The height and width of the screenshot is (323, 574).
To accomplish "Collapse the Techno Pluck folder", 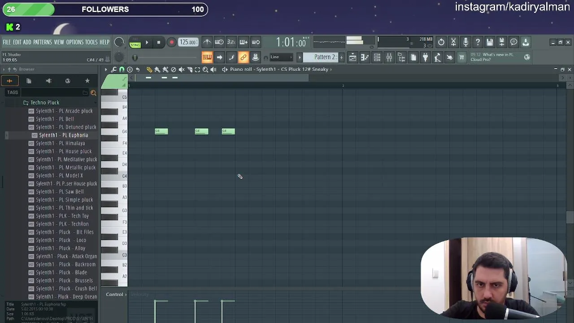I will [44, 103].
